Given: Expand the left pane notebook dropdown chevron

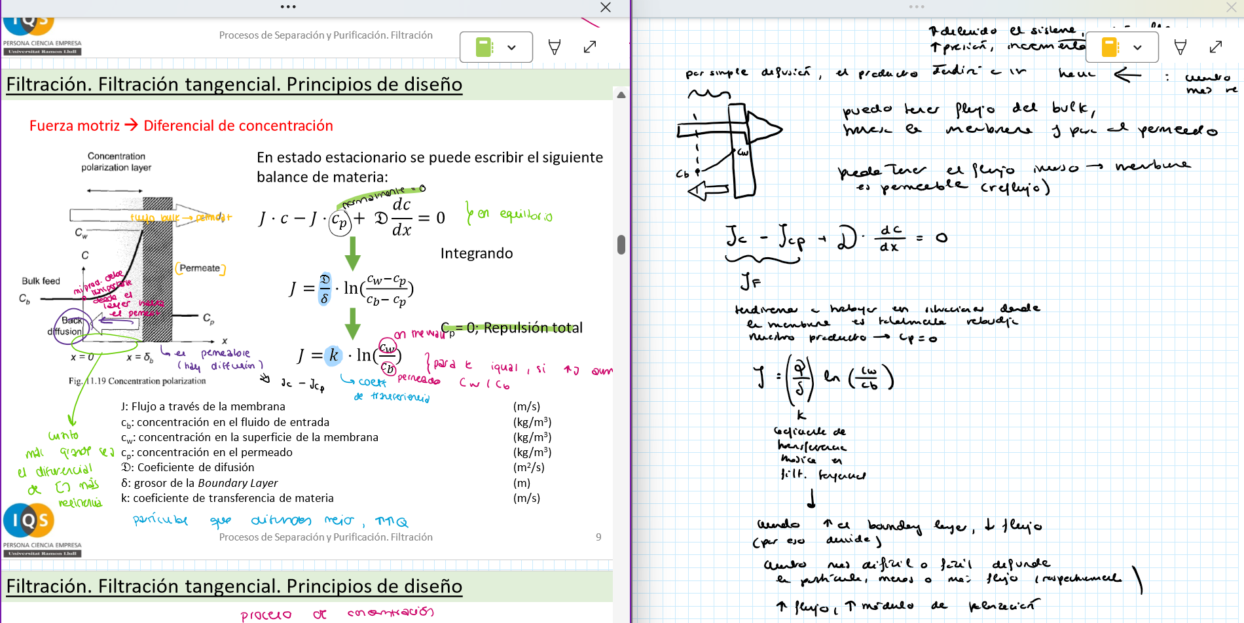Looking at the screenshot, I should (511, 47).
